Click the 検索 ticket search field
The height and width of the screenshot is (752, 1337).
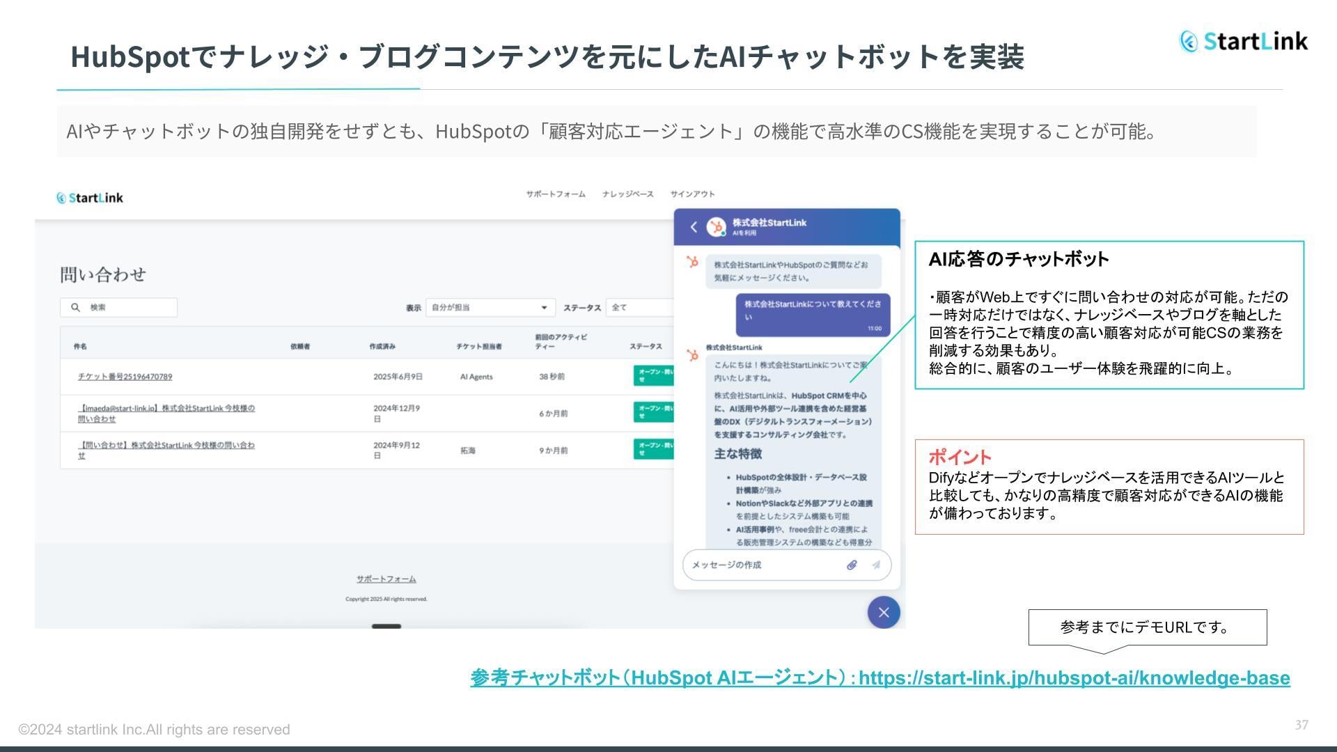click(118, 307)
